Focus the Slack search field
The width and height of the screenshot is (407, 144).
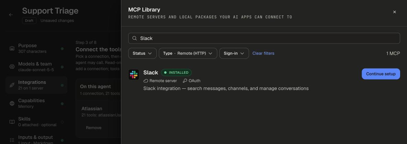(x=264, y=38)
